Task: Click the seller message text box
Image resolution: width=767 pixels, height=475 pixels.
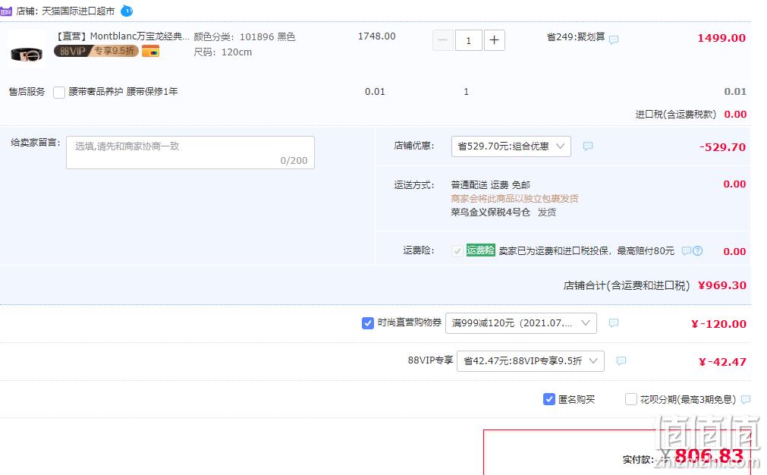Action: click(x=190, y=153)
